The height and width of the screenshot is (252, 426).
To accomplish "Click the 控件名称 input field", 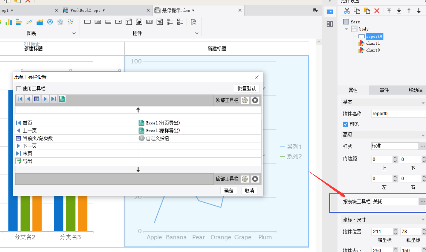I will [x=398, y=114].
